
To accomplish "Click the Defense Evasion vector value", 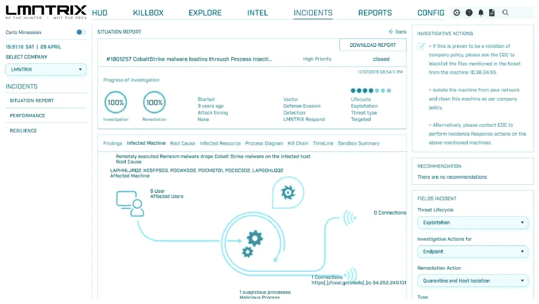I will pos(302,106).
